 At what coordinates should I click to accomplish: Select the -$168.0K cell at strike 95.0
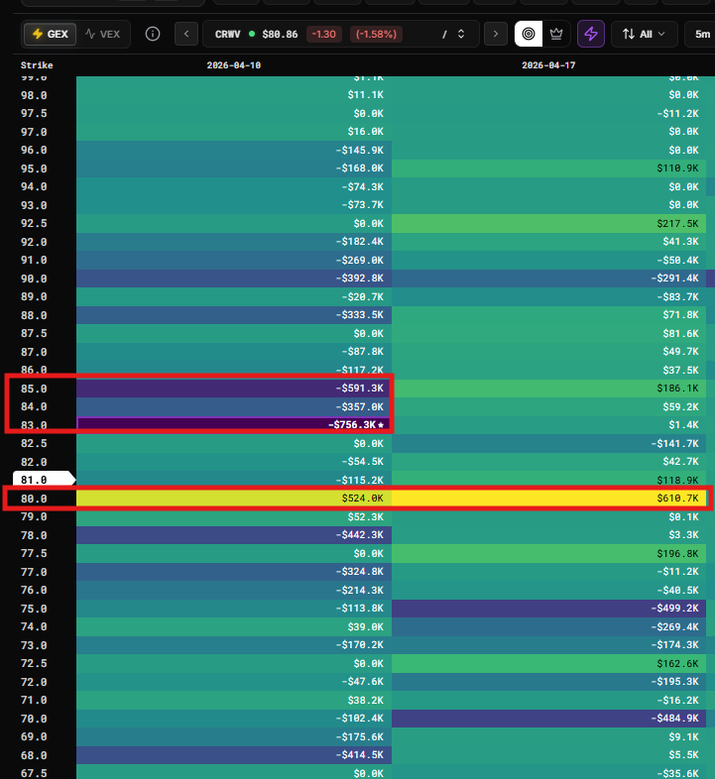234,168
